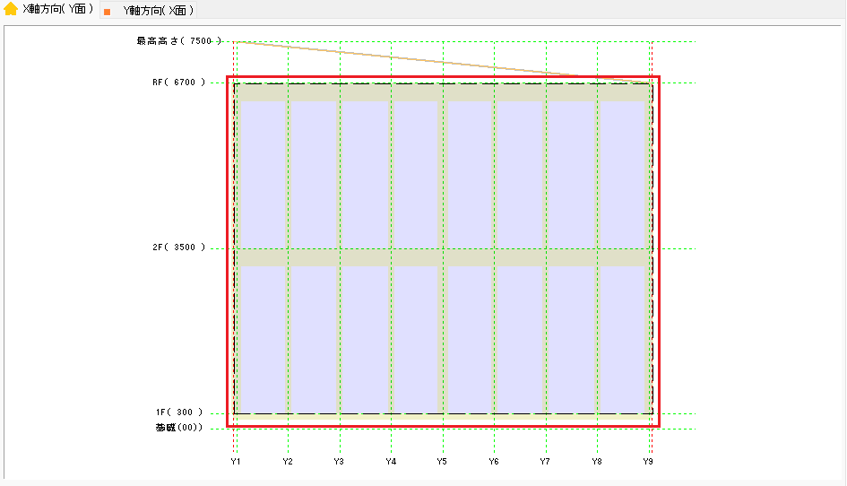Select the Y9 grid axis label
Viewport: 847px width, 486px height.
pos(648,461)
